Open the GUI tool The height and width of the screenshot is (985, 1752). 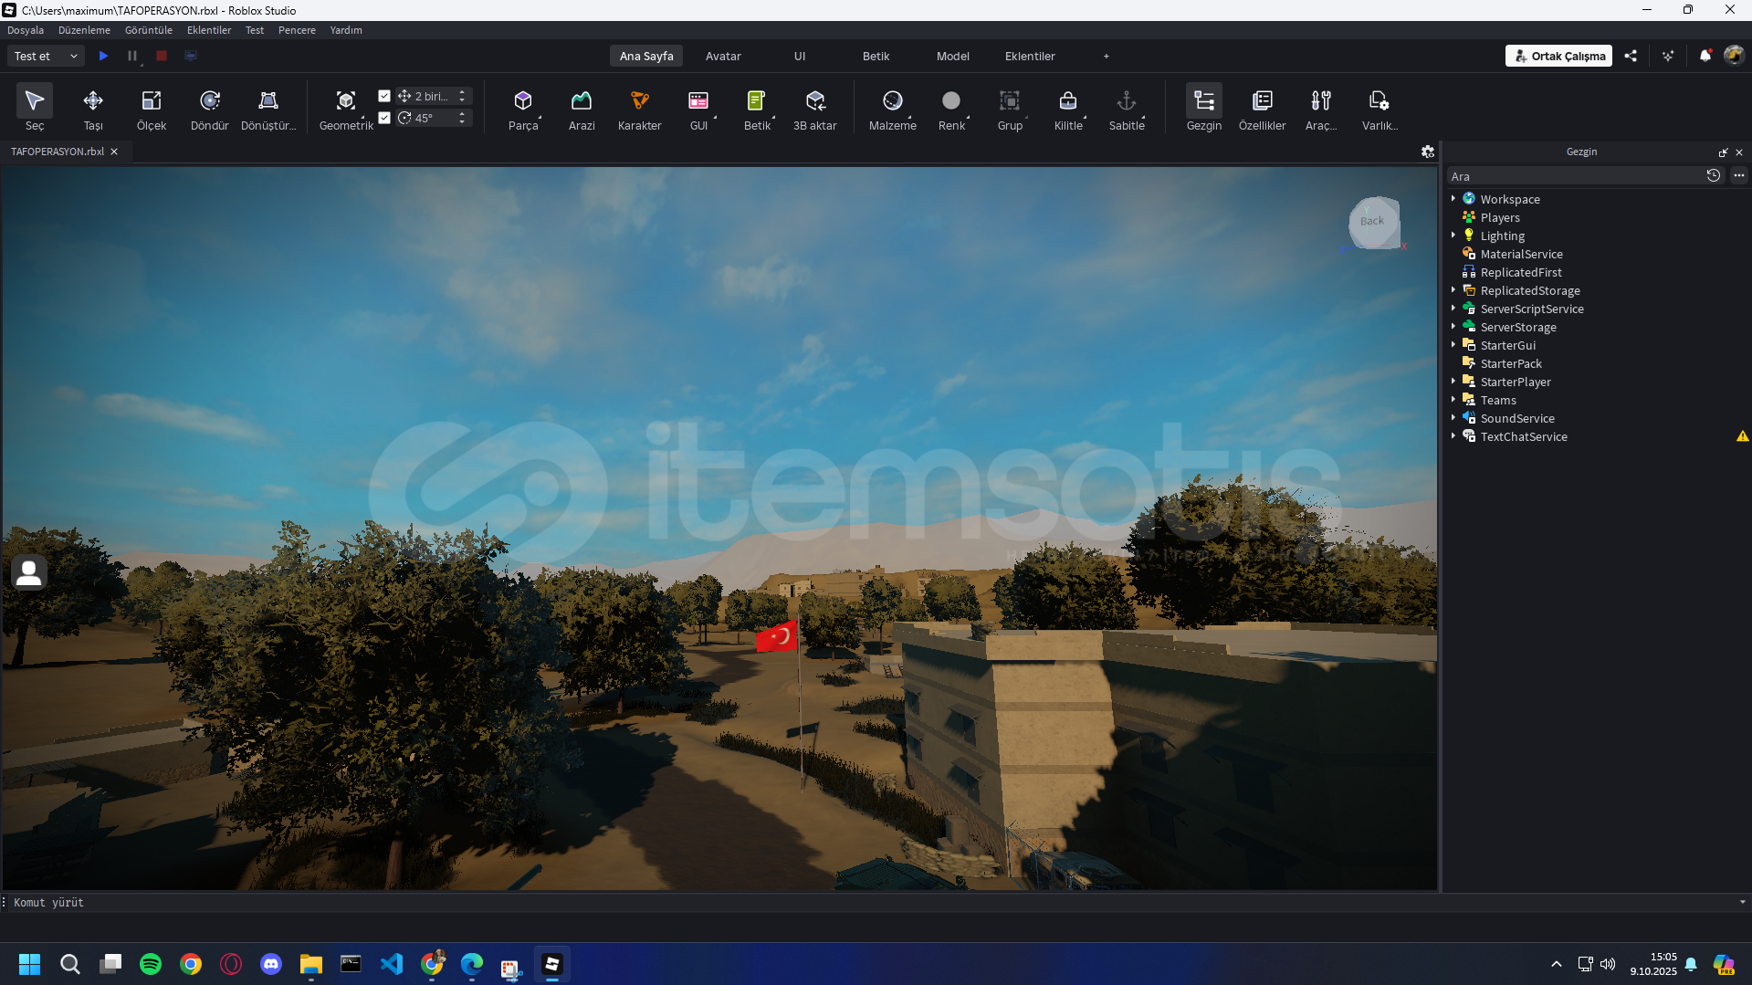[x=698, y=108]
